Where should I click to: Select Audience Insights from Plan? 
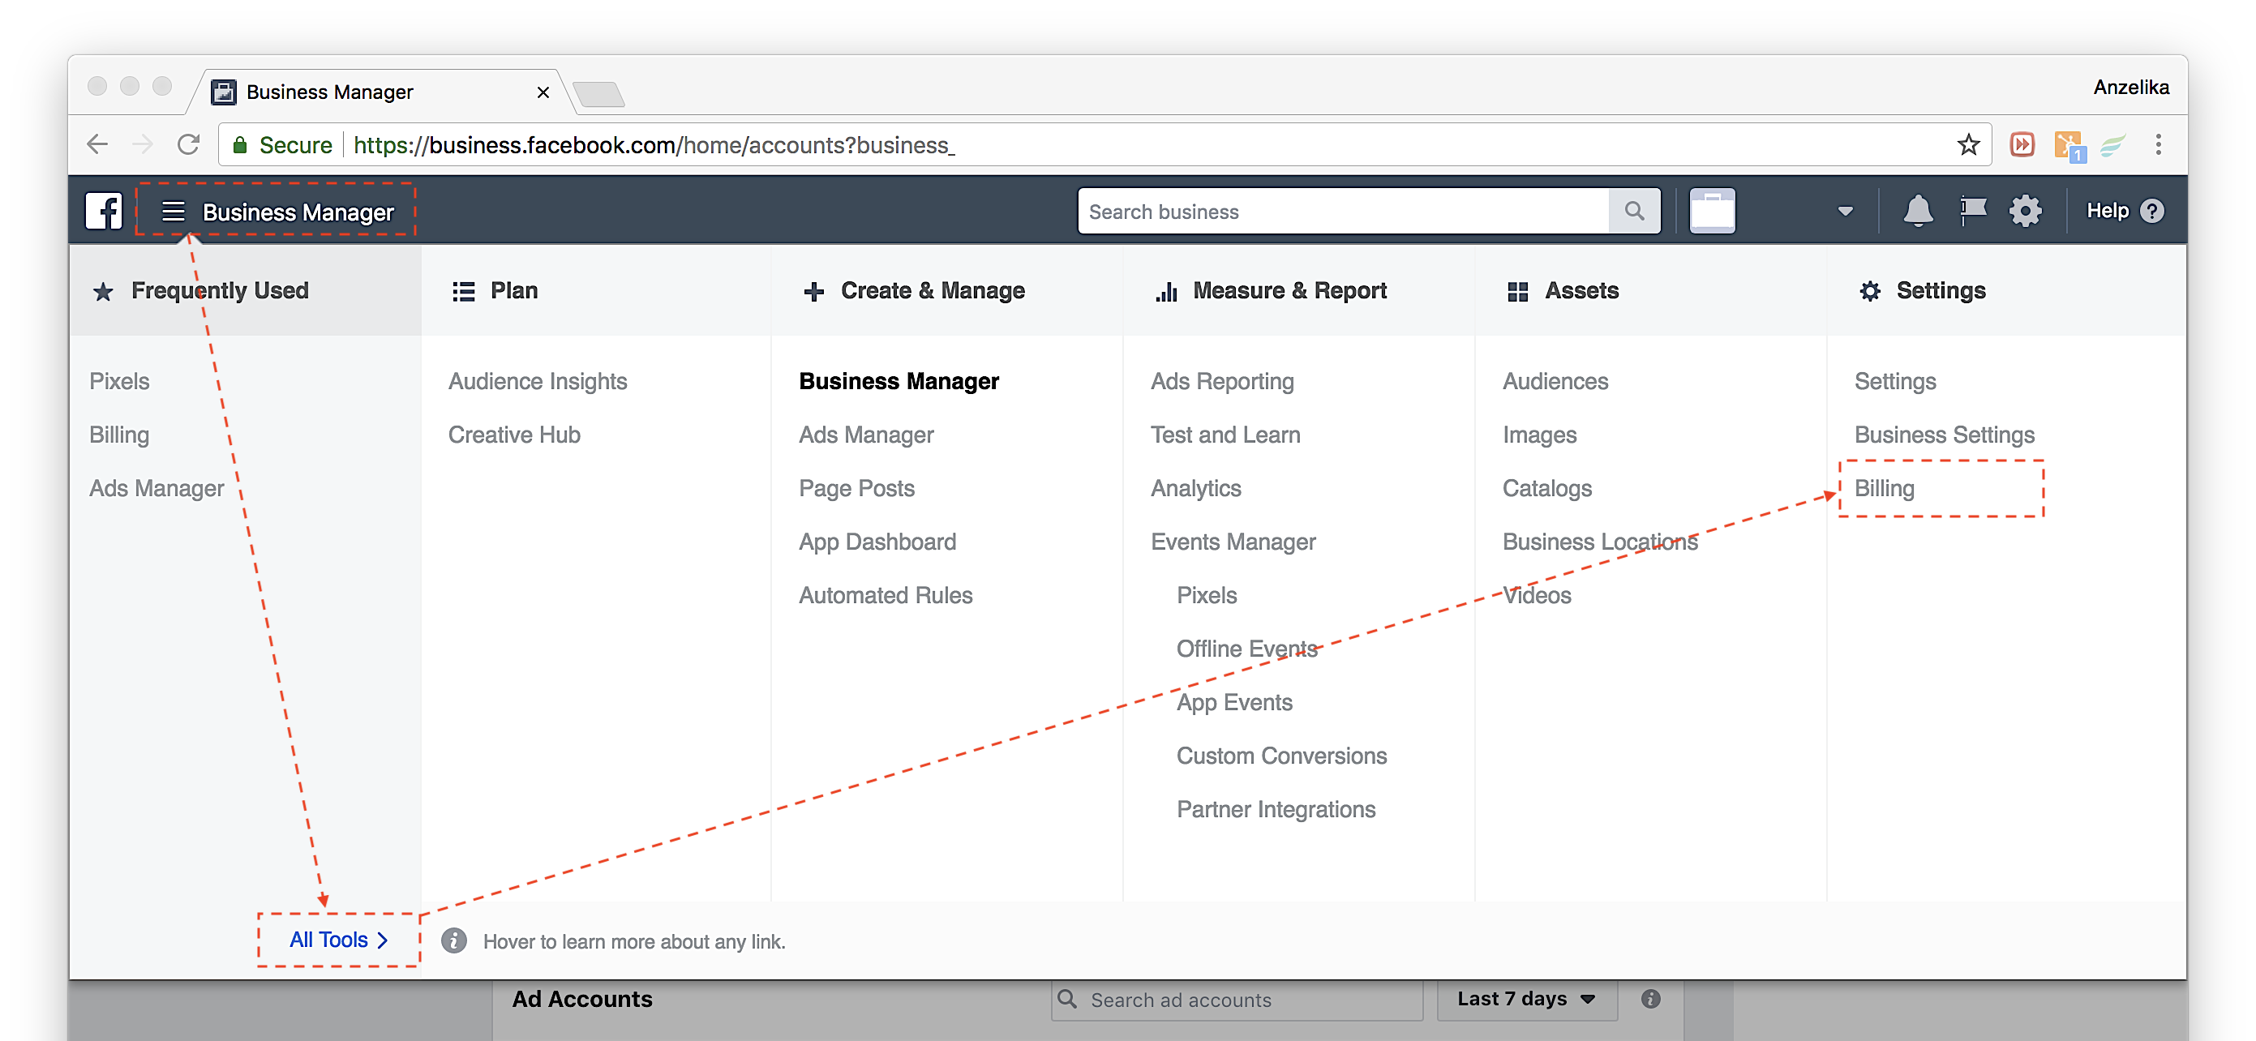coord(538,379)
